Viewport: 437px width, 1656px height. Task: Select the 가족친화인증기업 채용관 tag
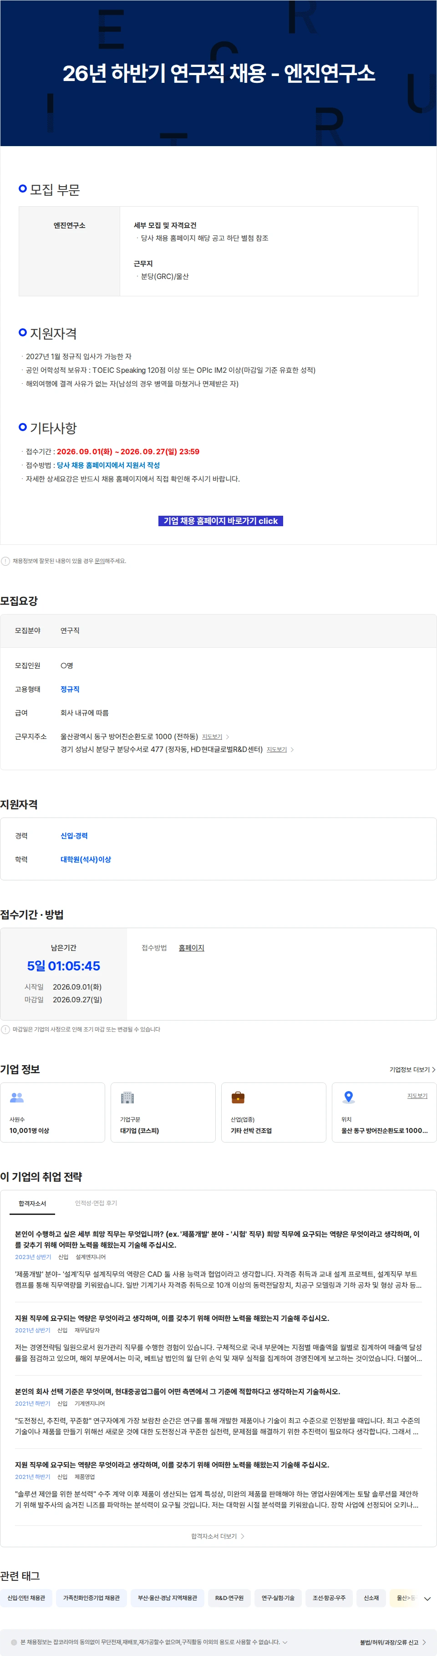click(x=91, y=1597)
